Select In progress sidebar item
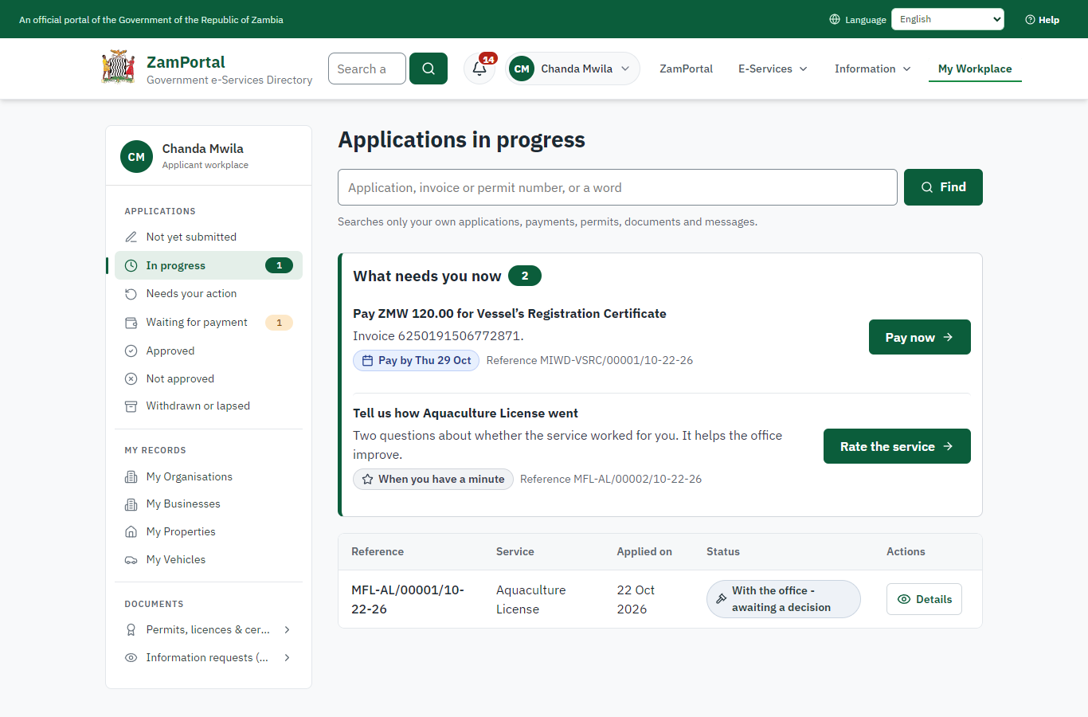 (x=209, y=265)
